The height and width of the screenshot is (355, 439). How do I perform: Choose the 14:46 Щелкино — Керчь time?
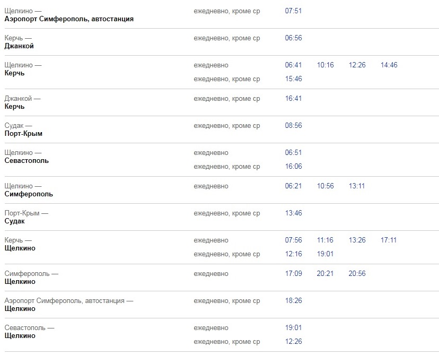click(389, 65)
